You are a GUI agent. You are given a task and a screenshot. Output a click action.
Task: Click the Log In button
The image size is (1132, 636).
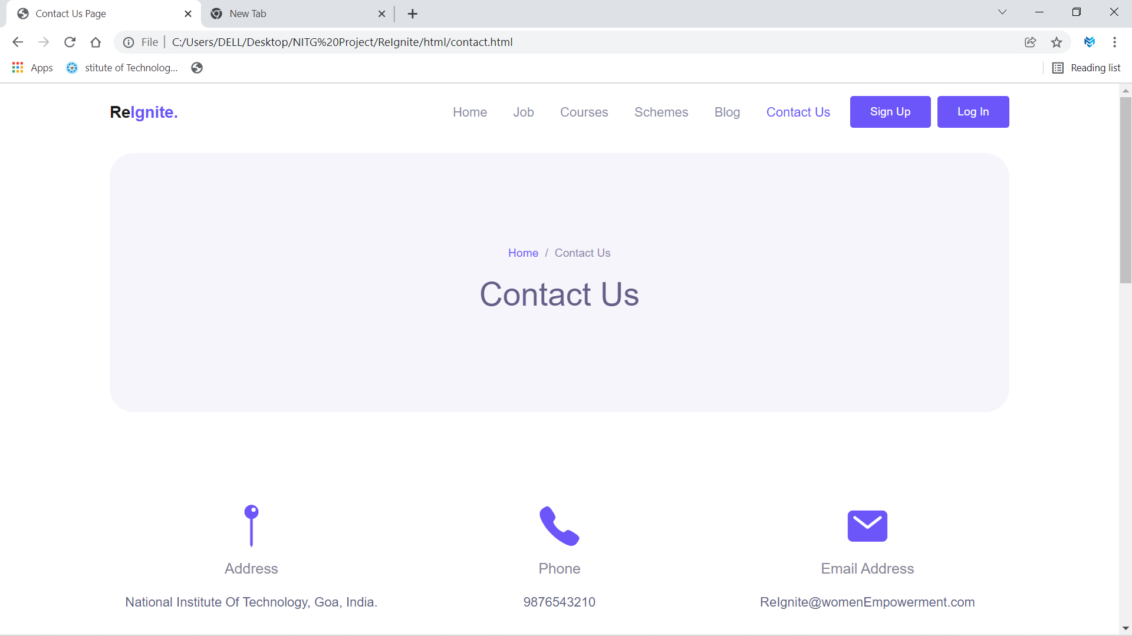click(x=973, y=112)
